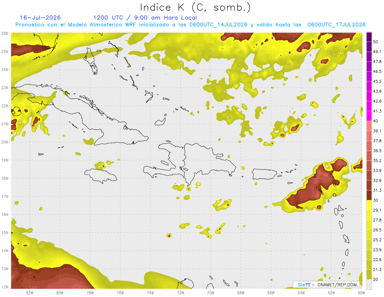Pick the yellow swatch between 25.2 and 26.5
Viewport: 384px width, 297px height.
tap(369, 235)
